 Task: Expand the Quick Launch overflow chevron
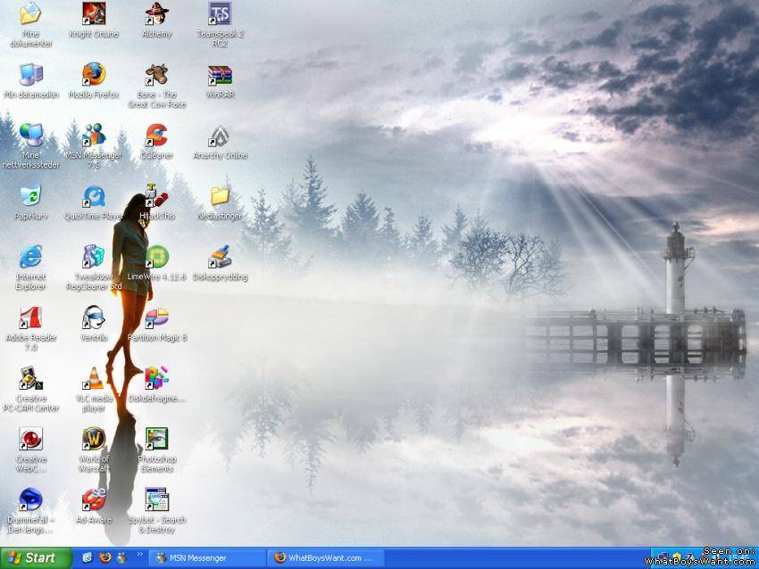(x=139, y=555)
